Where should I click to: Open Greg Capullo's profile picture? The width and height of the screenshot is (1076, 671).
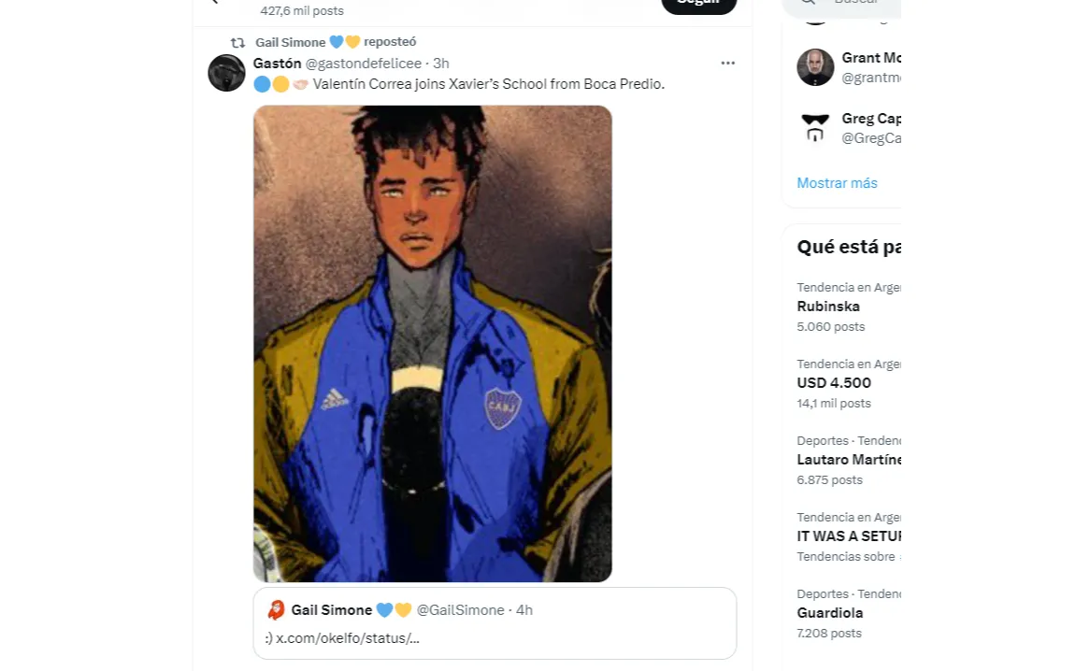(x=815, y=128)
